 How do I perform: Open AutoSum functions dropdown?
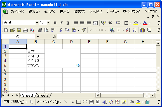tap(123, 30)
